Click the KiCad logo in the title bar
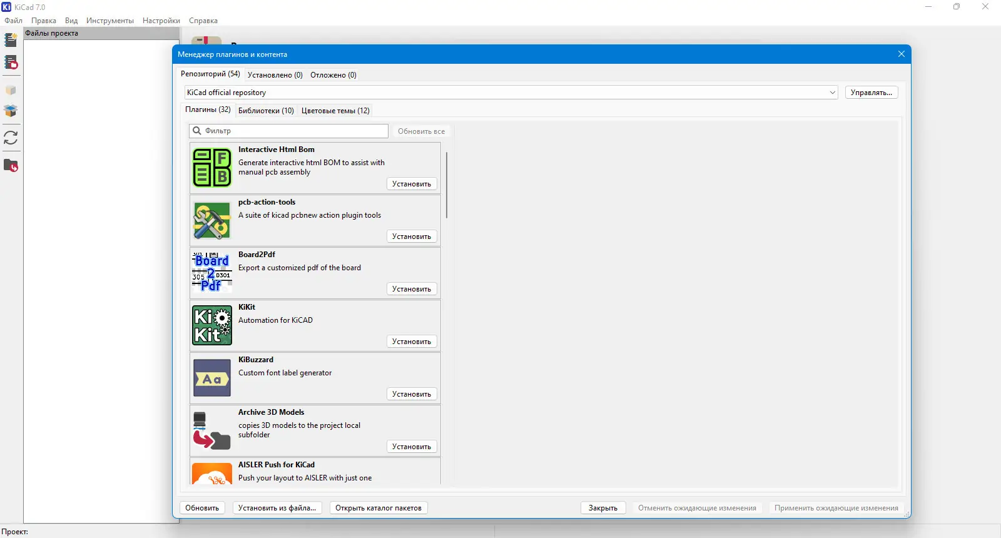The image size is (1001, 538). (x=6, y=7)
